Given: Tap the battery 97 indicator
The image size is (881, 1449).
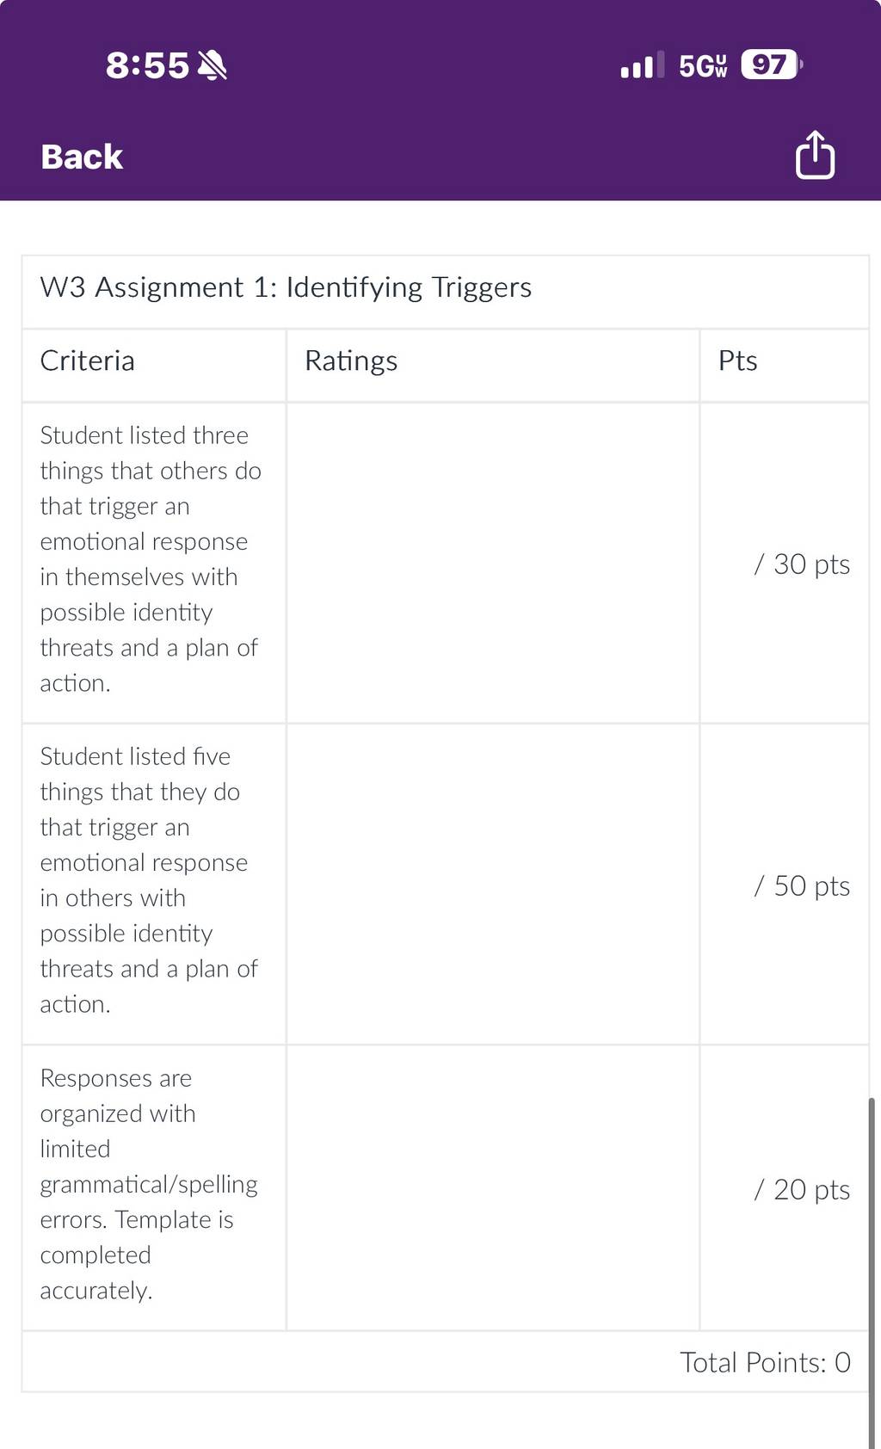Looking at the screenshot, I should 772,65.
